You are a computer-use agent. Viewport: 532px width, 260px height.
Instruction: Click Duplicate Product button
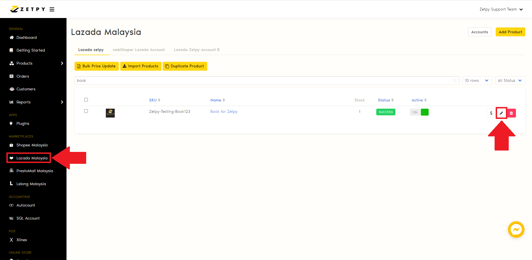pyautogui.click(x=185, y=66)
